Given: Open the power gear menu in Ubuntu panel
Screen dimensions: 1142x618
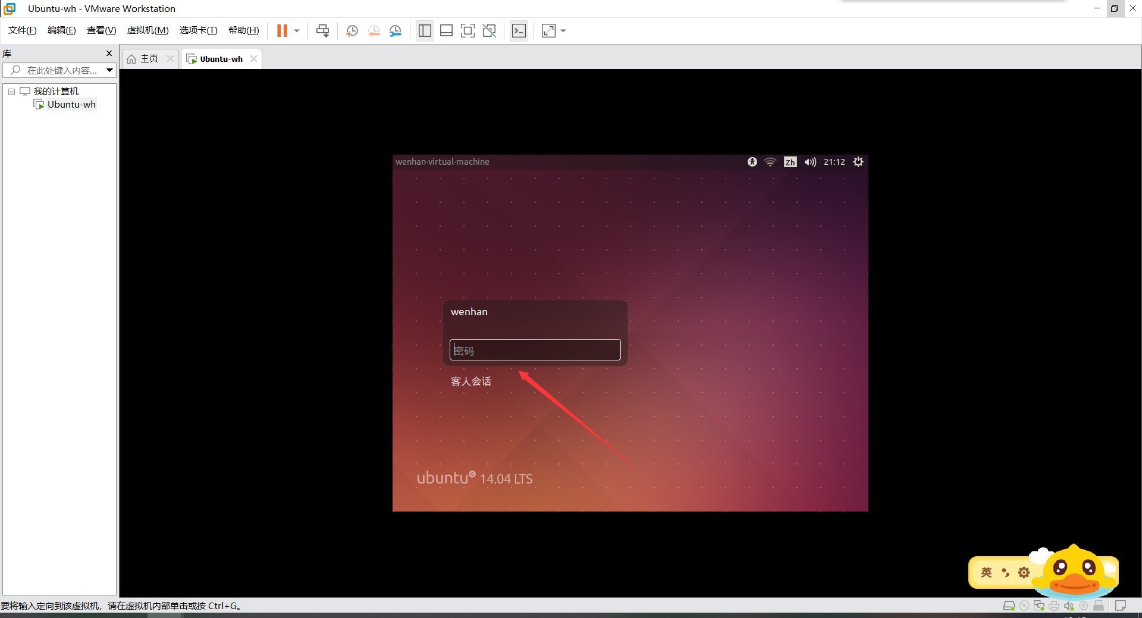Looking at the screenshot, I should click(858, 162).
